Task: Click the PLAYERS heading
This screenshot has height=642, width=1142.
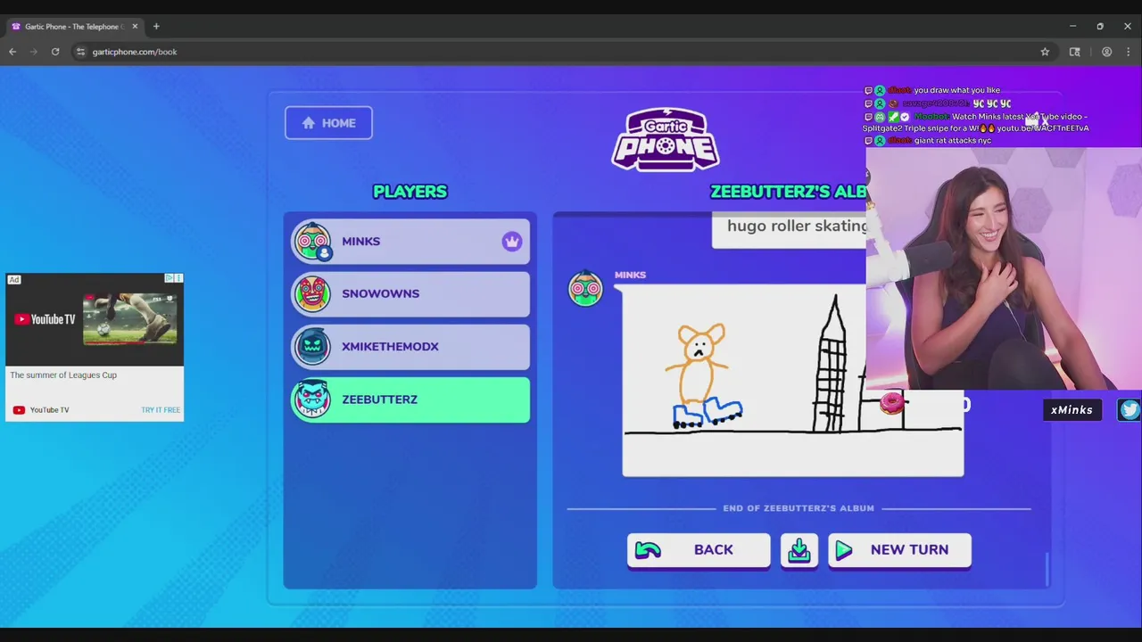Action: [410, 192]
